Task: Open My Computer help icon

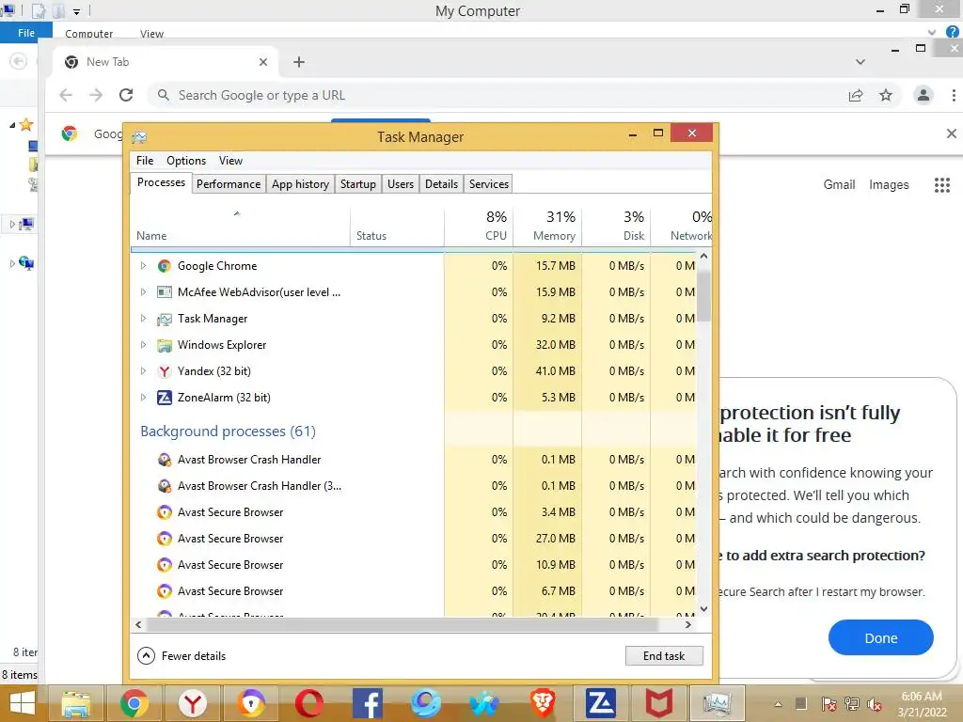Action: pos(952,32)
